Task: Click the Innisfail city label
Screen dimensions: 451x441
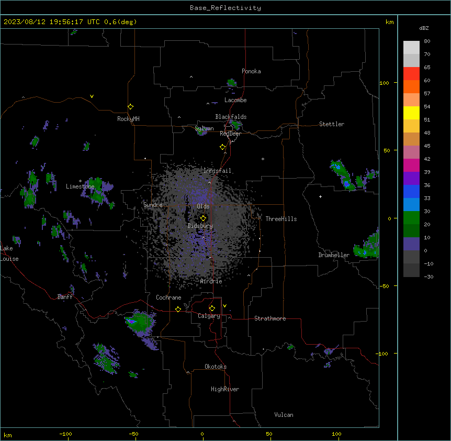Action: pyautogui.click(x=217, y=171)
